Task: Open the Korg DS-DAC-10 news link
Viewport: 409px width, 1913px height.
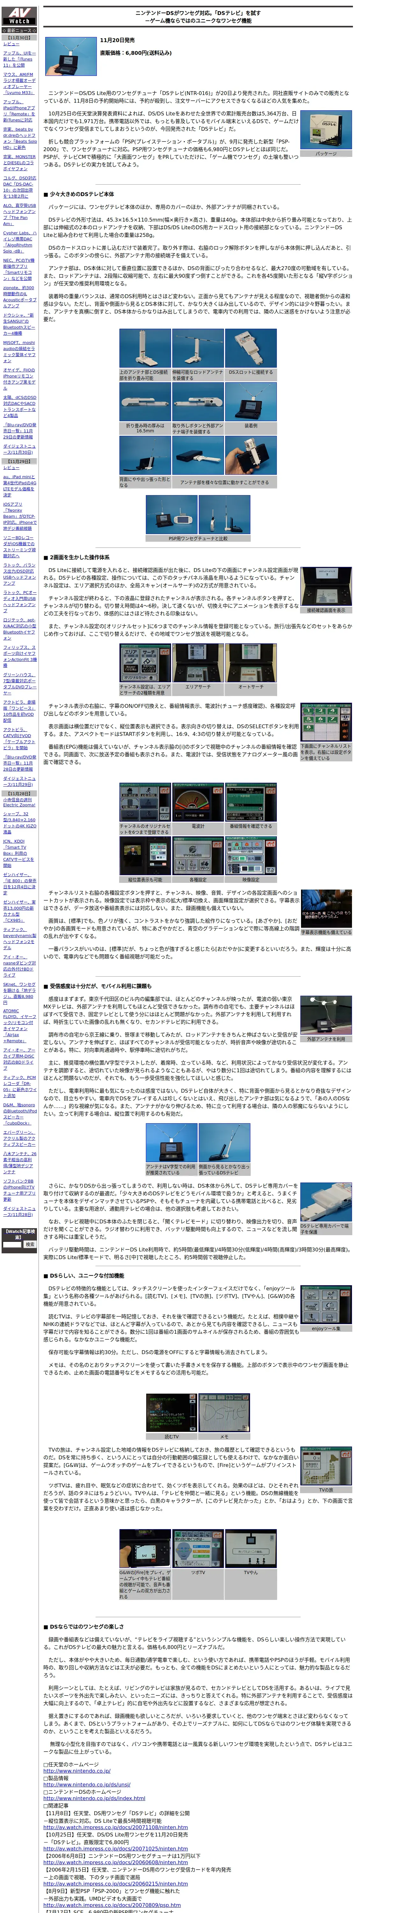Action: coord(19,187)
